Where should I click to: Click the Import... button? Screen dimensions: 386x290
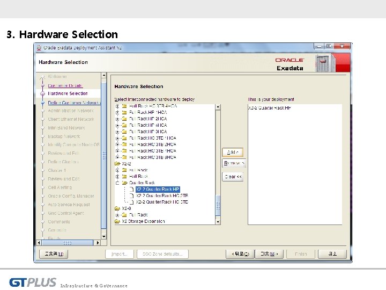(120, 254)
